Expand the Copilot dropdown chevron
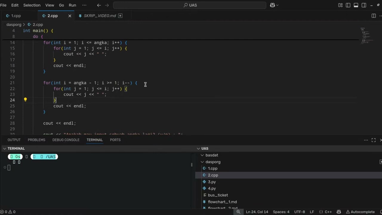Viewport: 382px width, 215px height. tap(277, 5)
